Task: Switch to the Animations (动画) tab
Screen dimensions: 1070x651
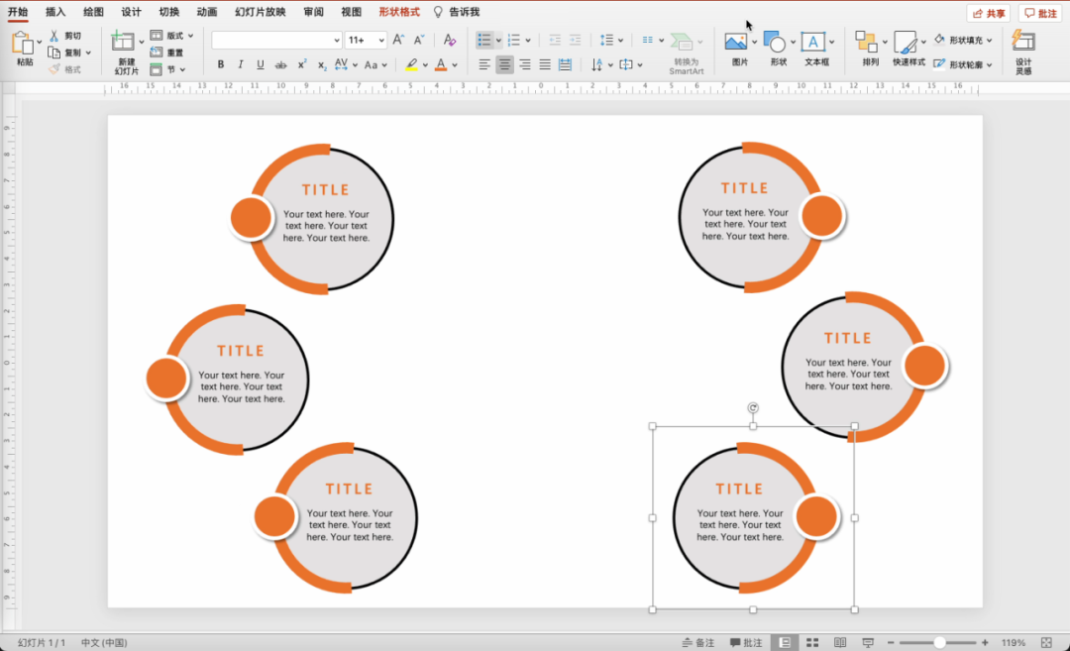Action: [x=206, y=12]
